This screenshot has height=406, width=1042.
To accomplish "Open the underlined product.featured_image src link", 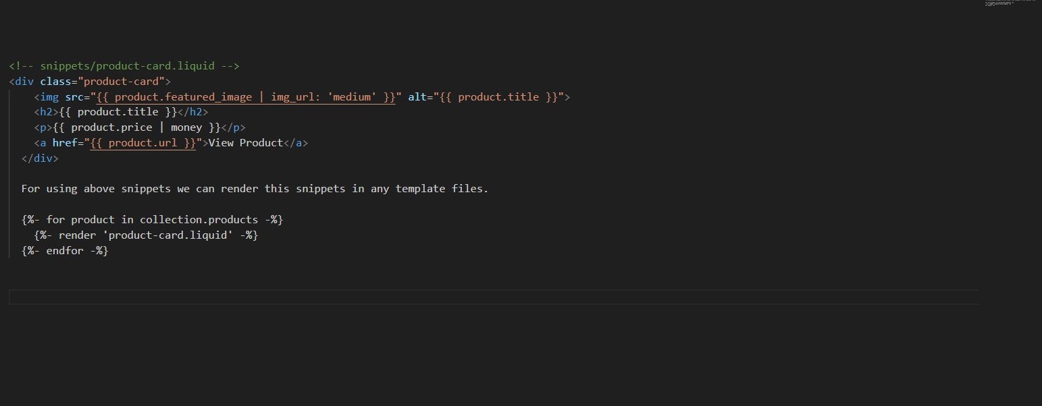I will tap(246, 97).
